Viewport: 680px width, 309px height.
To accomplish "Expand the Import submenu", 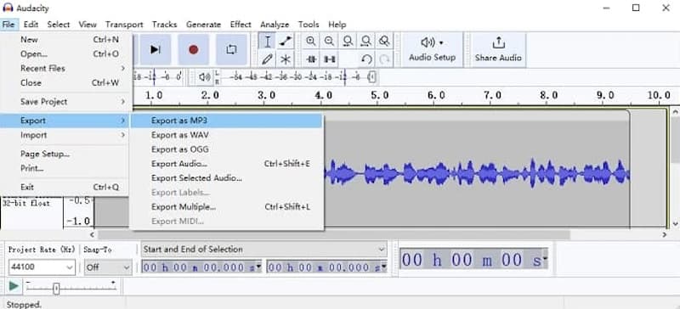I will (65, 135).
